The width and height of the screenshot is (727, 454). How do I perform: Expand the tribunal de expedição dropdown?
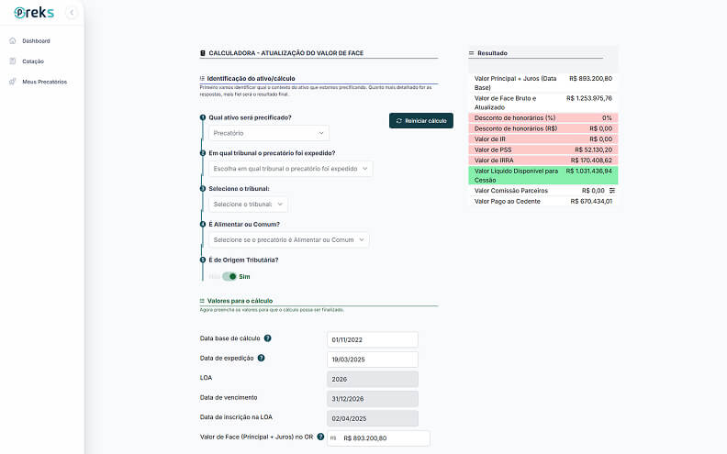[290, 169]
